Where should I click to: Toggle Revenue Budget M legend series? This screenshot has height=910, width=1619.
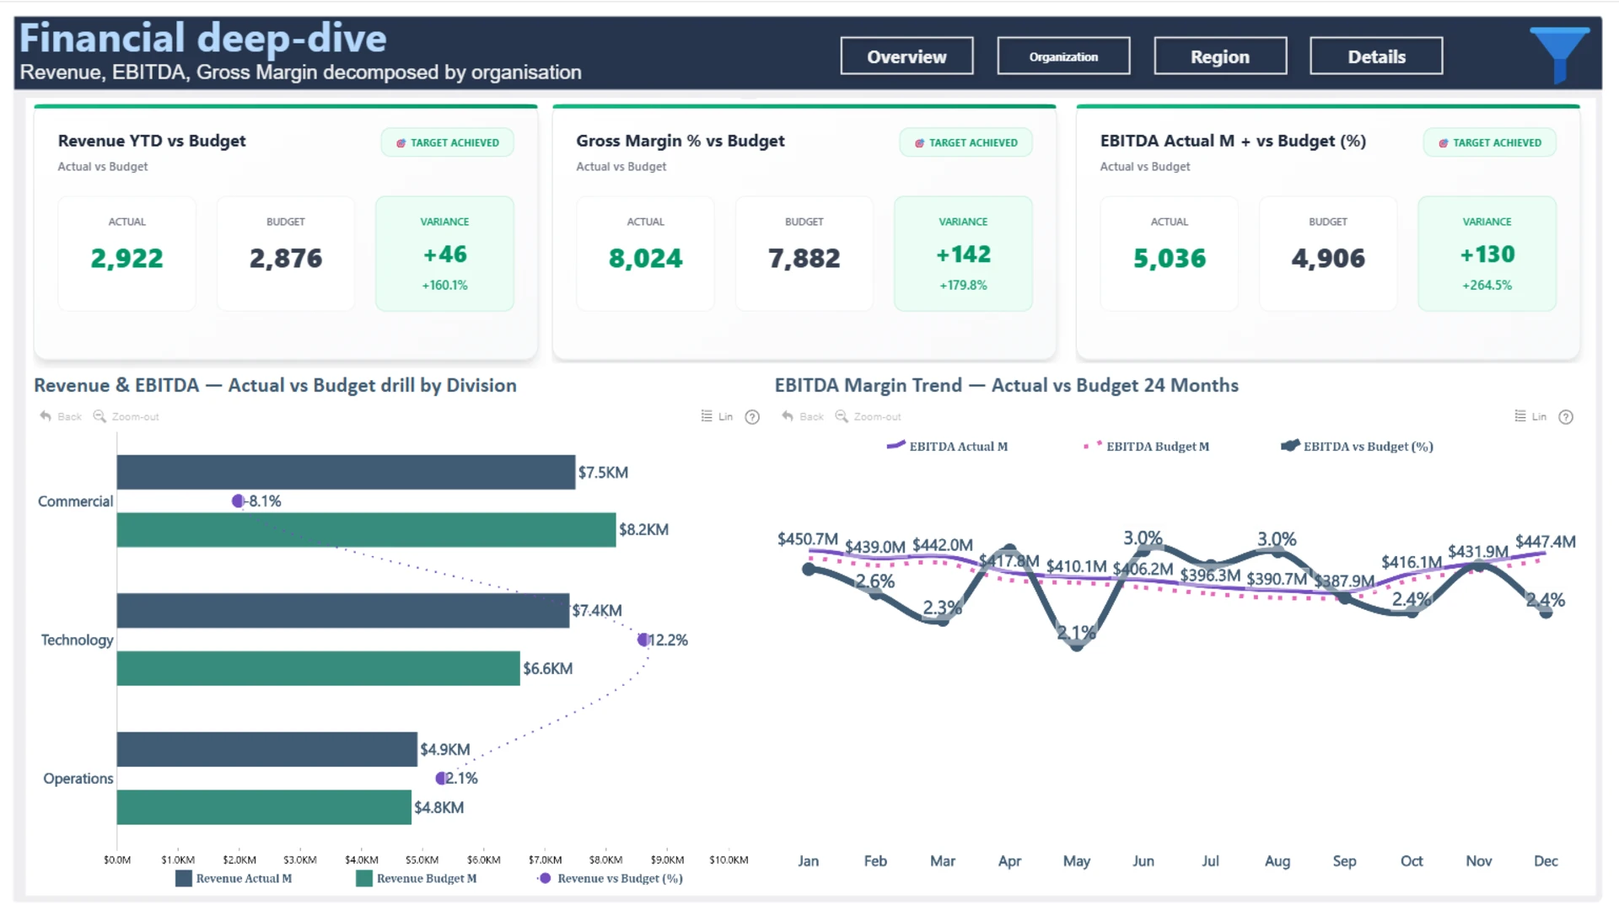coord(426,878)
